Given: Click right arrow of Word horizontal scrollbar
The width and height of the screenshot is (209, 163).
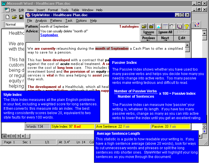Looking at the screenshot, I should coord(200,136).
